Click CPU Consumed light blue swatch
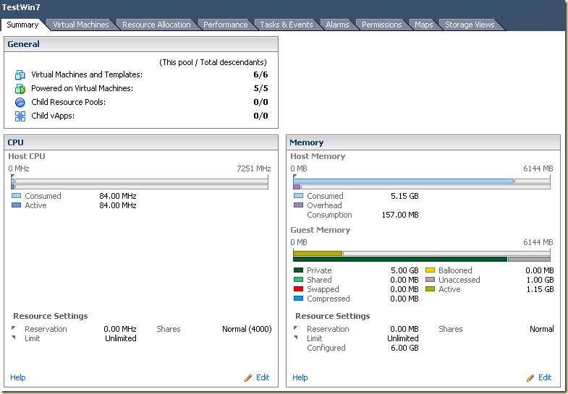The height and width of the screenshot is (394, 568). point(17,196)
